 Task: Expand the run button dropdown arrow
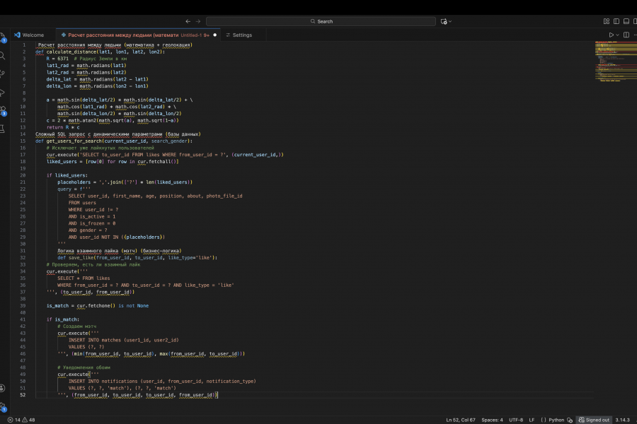tap(618, 35)
